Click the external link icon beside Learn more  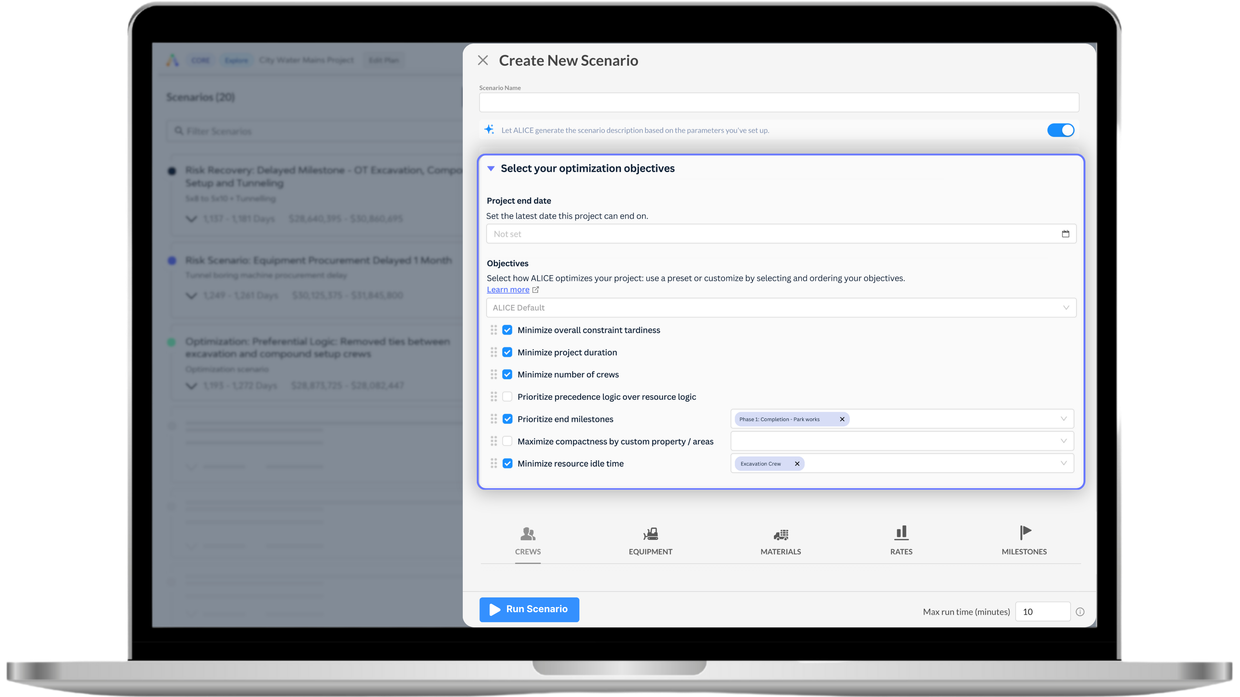tap(536, 289)
